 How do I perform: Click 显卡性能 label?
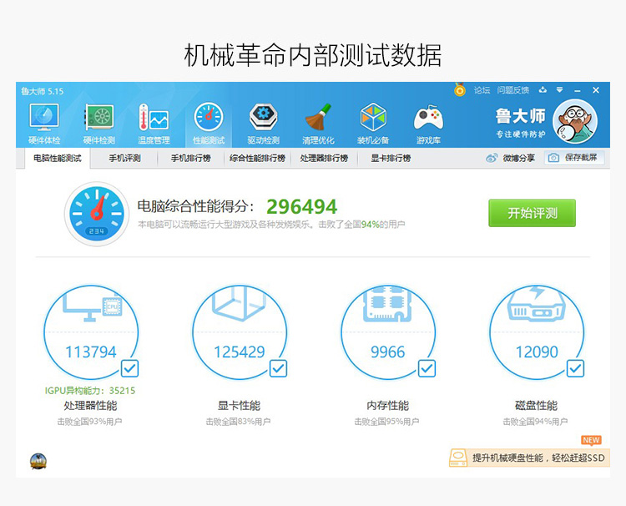(240, 406)
